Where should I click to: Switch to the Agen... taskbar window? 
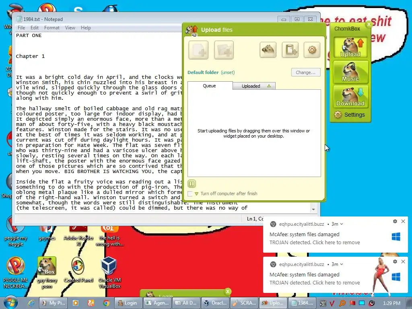157,303
